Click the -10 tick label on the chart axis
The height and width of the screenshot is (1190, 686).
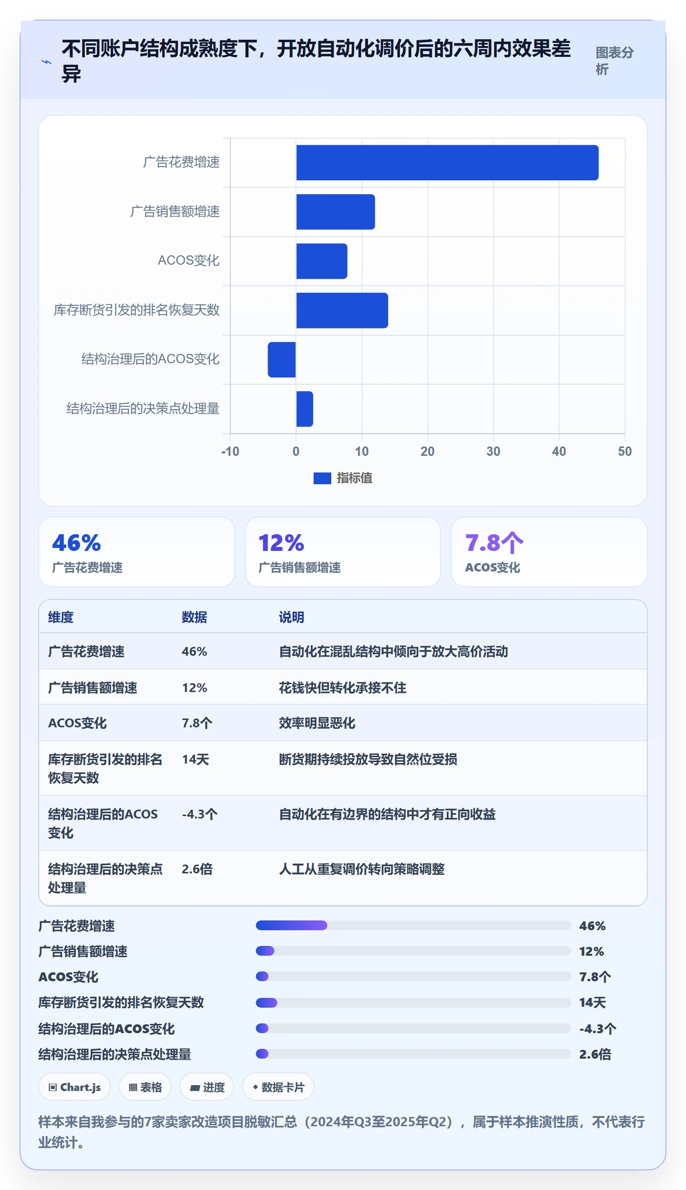pos(230,451)
